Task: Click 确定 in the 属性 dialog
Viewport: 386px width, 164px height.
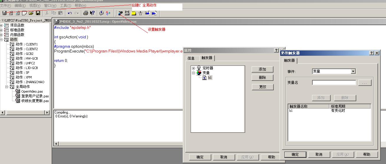Action: [200, 157]
